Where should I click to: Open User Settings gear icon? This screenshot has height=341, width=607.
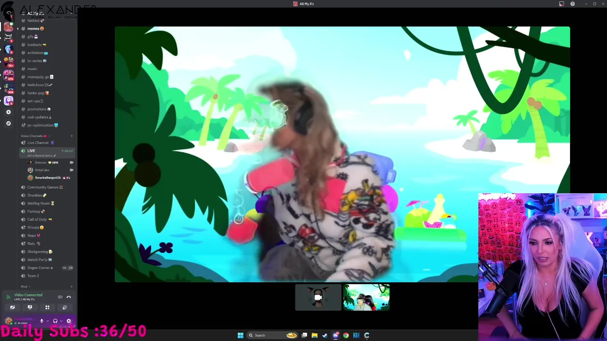[69, 321]
